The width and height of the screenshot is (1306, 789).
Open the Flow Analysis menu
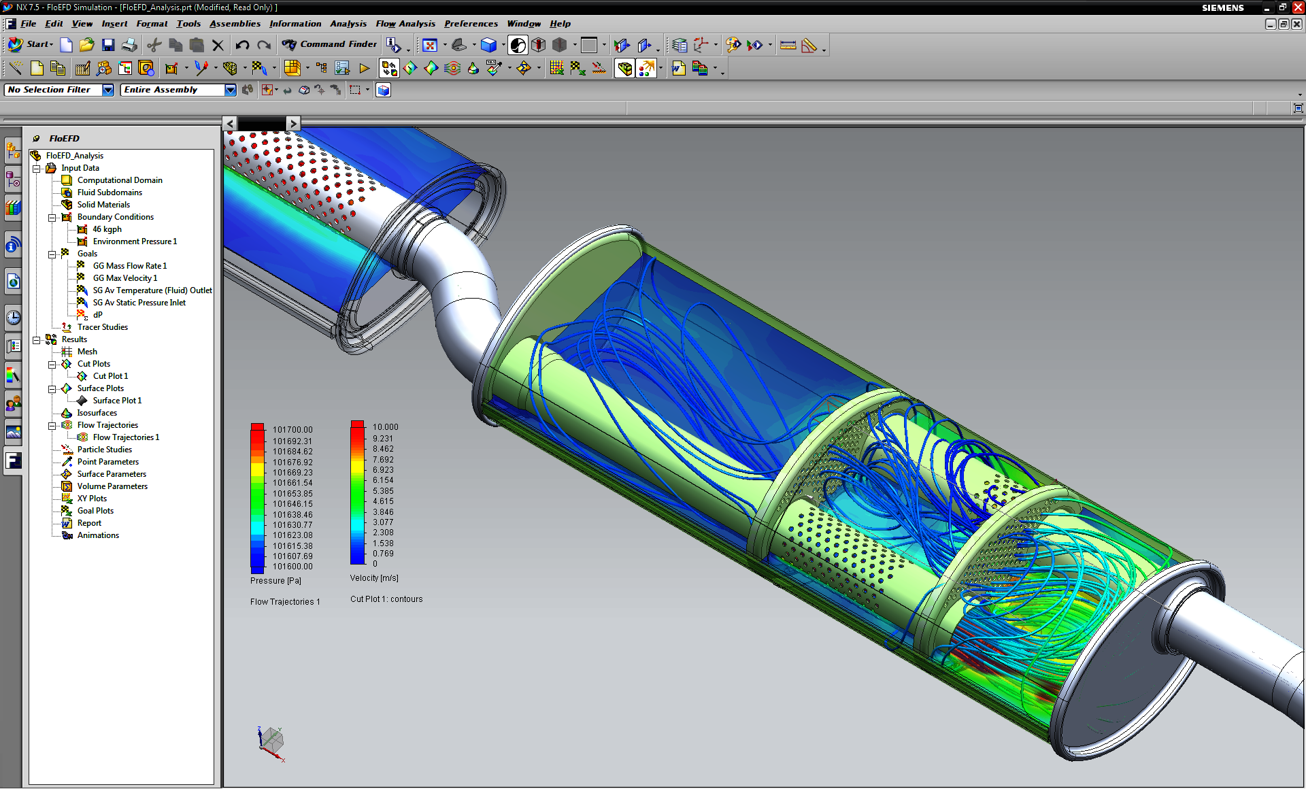(405, 24)
